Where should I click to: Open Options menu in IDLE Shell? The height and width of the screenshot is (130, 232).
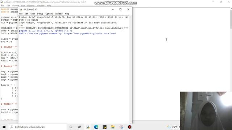49,14
